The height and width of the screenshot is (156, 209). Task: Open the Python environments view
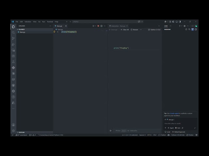click(x=13, y=68)
